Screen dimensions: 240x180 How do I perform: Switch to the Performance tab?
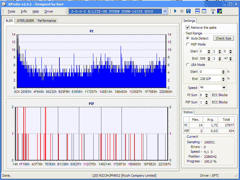point(47,21)
